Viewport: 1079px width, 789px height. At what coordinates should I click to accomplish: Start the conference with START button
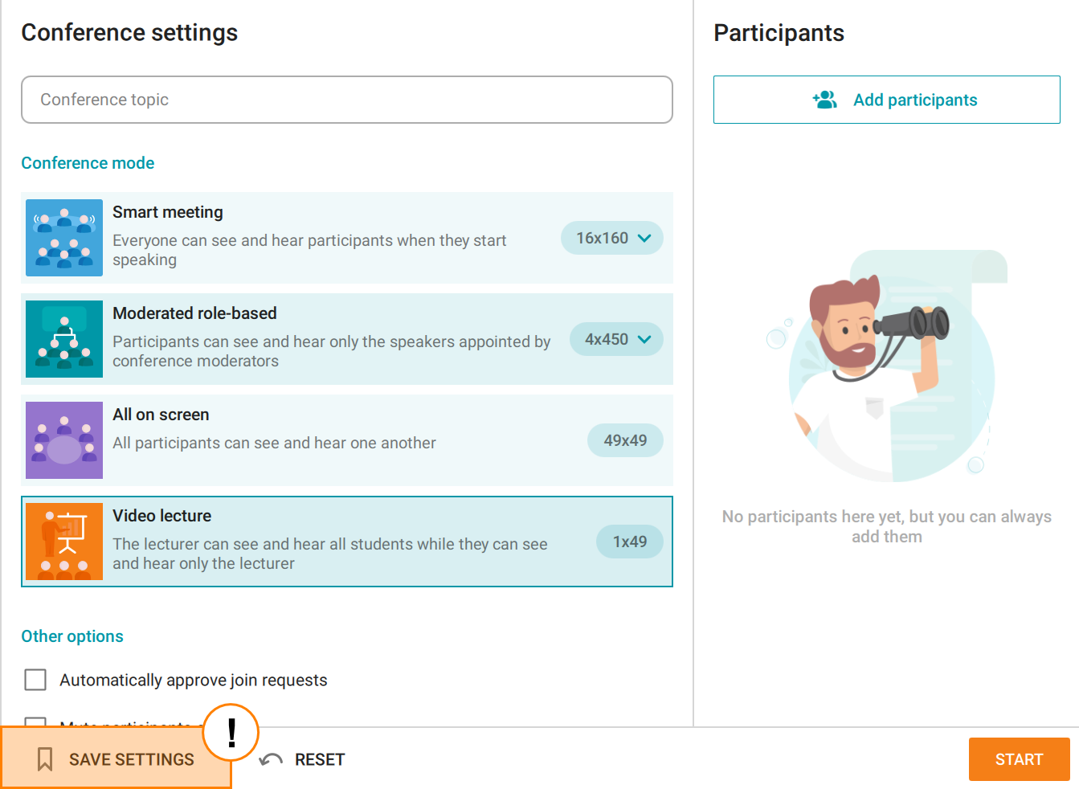click(1019, 759)
